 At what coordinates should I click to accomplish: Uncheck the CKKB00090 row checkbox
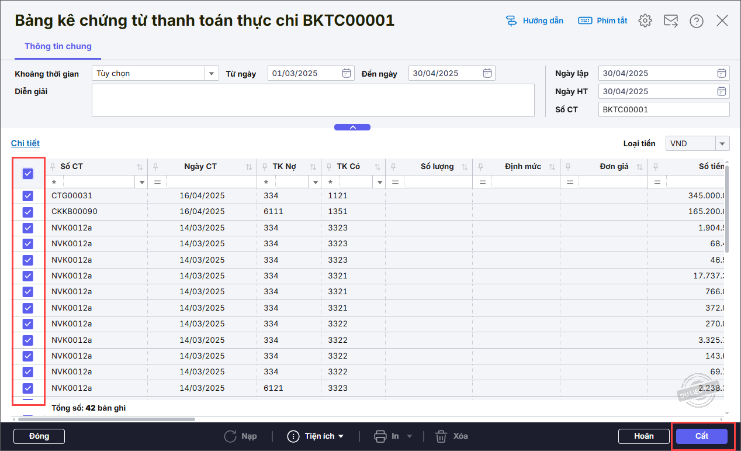(28, 212)
